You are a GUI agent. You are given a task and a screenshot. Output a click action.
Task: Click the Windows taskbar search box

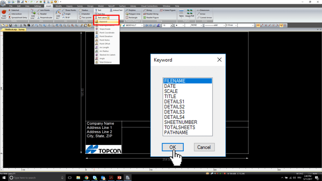(35, 178)
